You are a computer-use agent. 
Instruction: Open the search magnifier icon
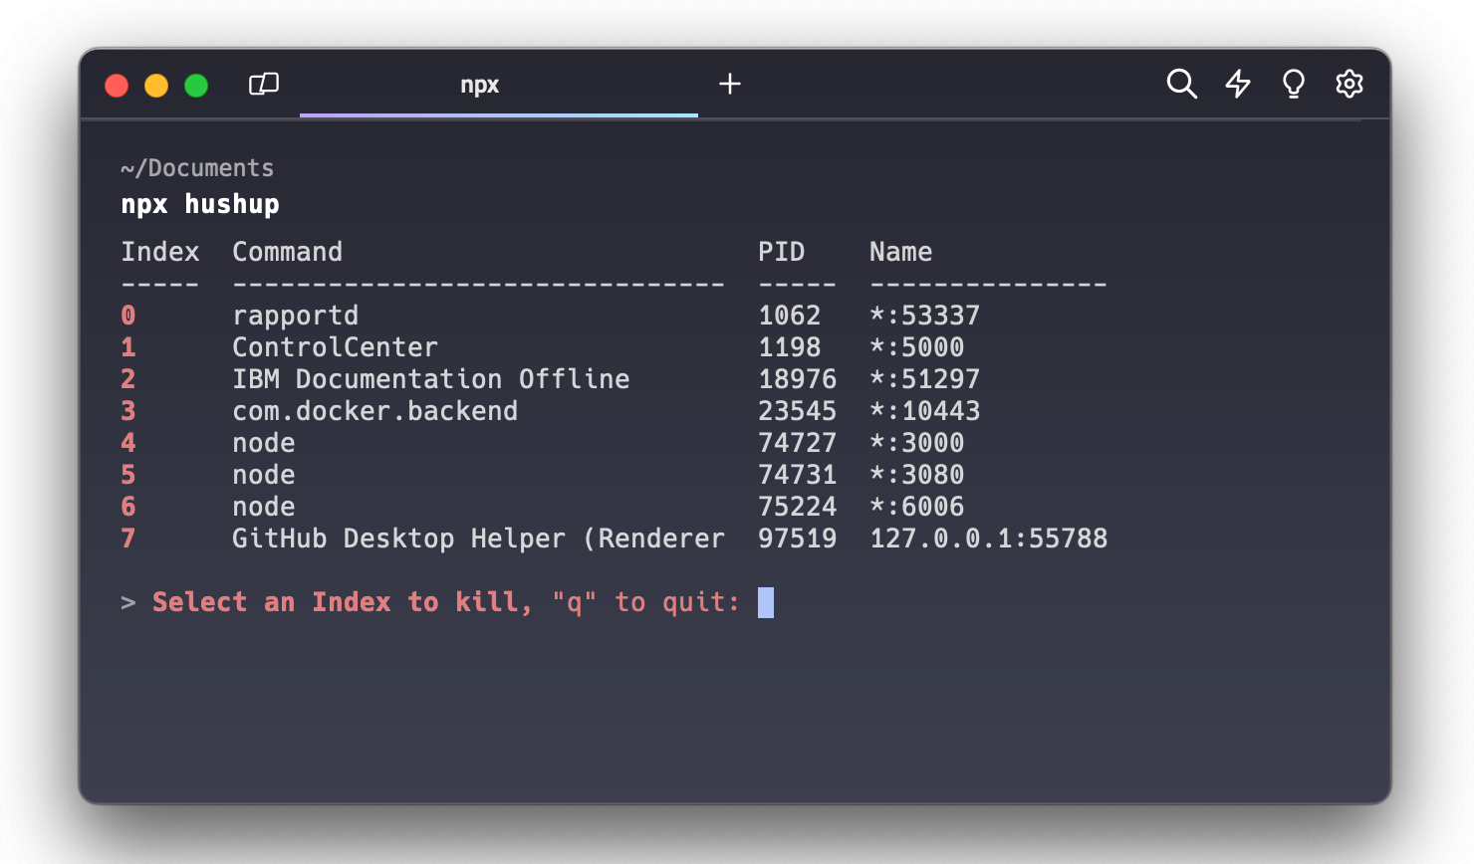click(1181, 84)
